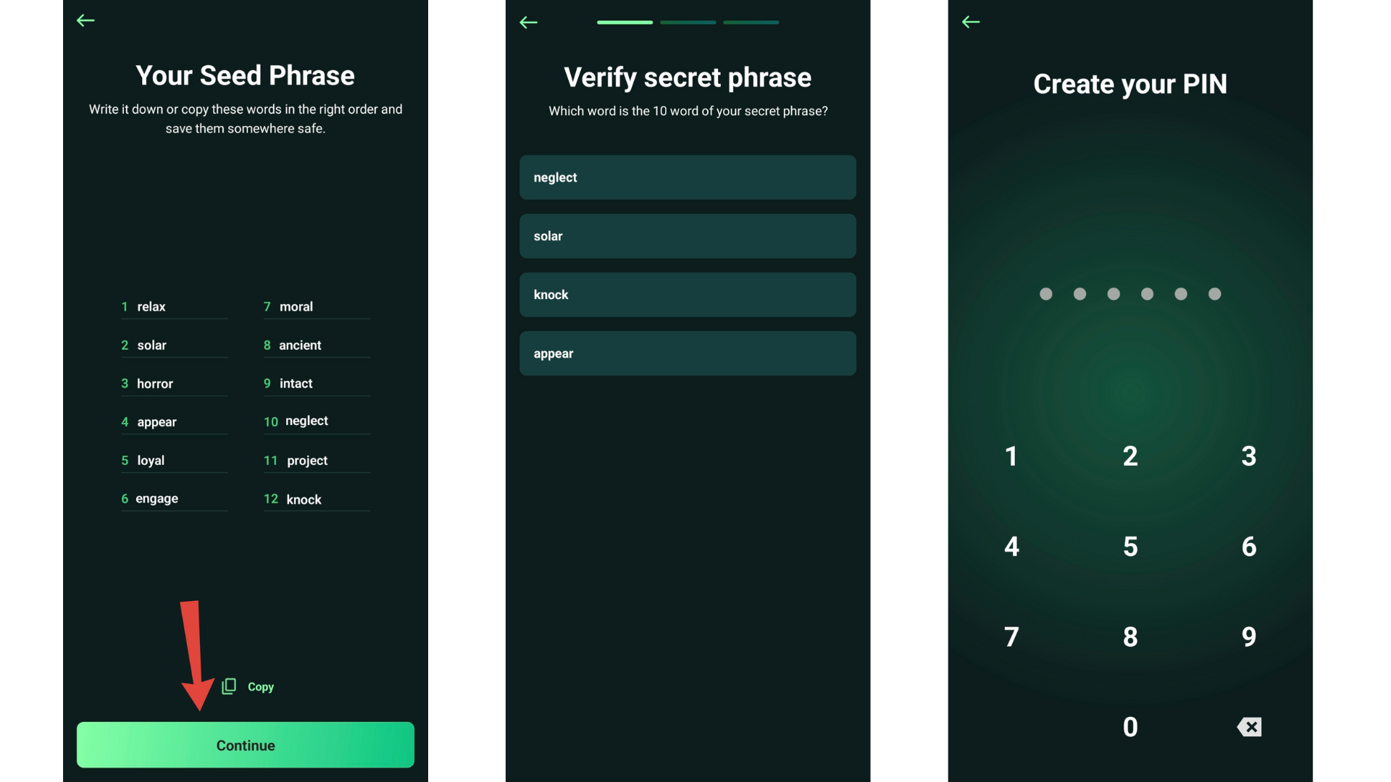Click the Copy text link
Screen dimensions: 1391x782
point(261,686)
